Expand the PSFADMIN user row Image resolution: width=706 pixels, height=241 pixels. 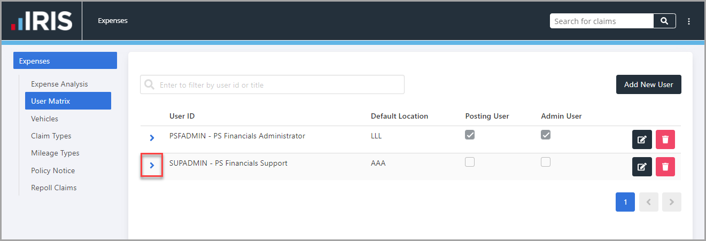coord(152,138)
